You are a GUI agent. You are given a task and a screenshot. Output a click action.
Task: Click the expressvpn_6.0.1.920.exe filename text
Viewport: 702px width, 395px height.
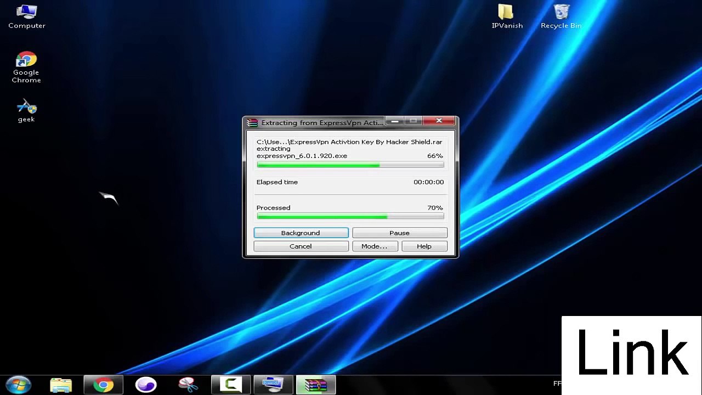coord(302,156)
